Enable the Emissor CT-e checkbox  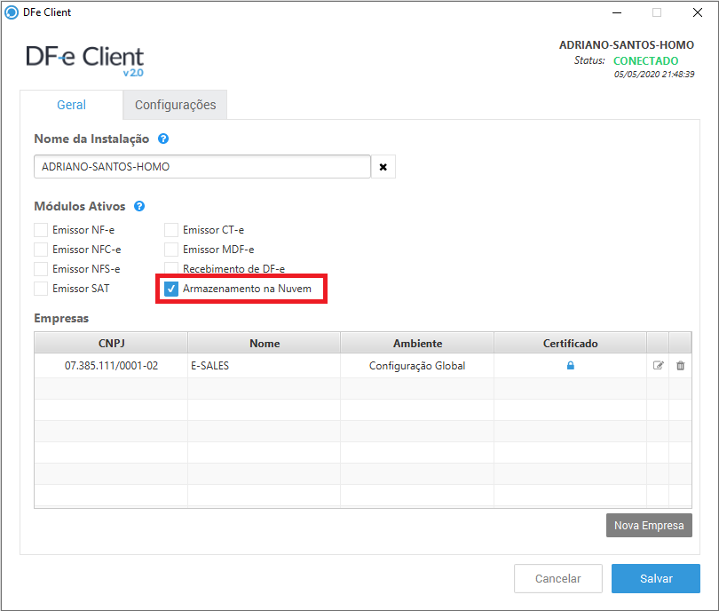[x=171, y=230]
